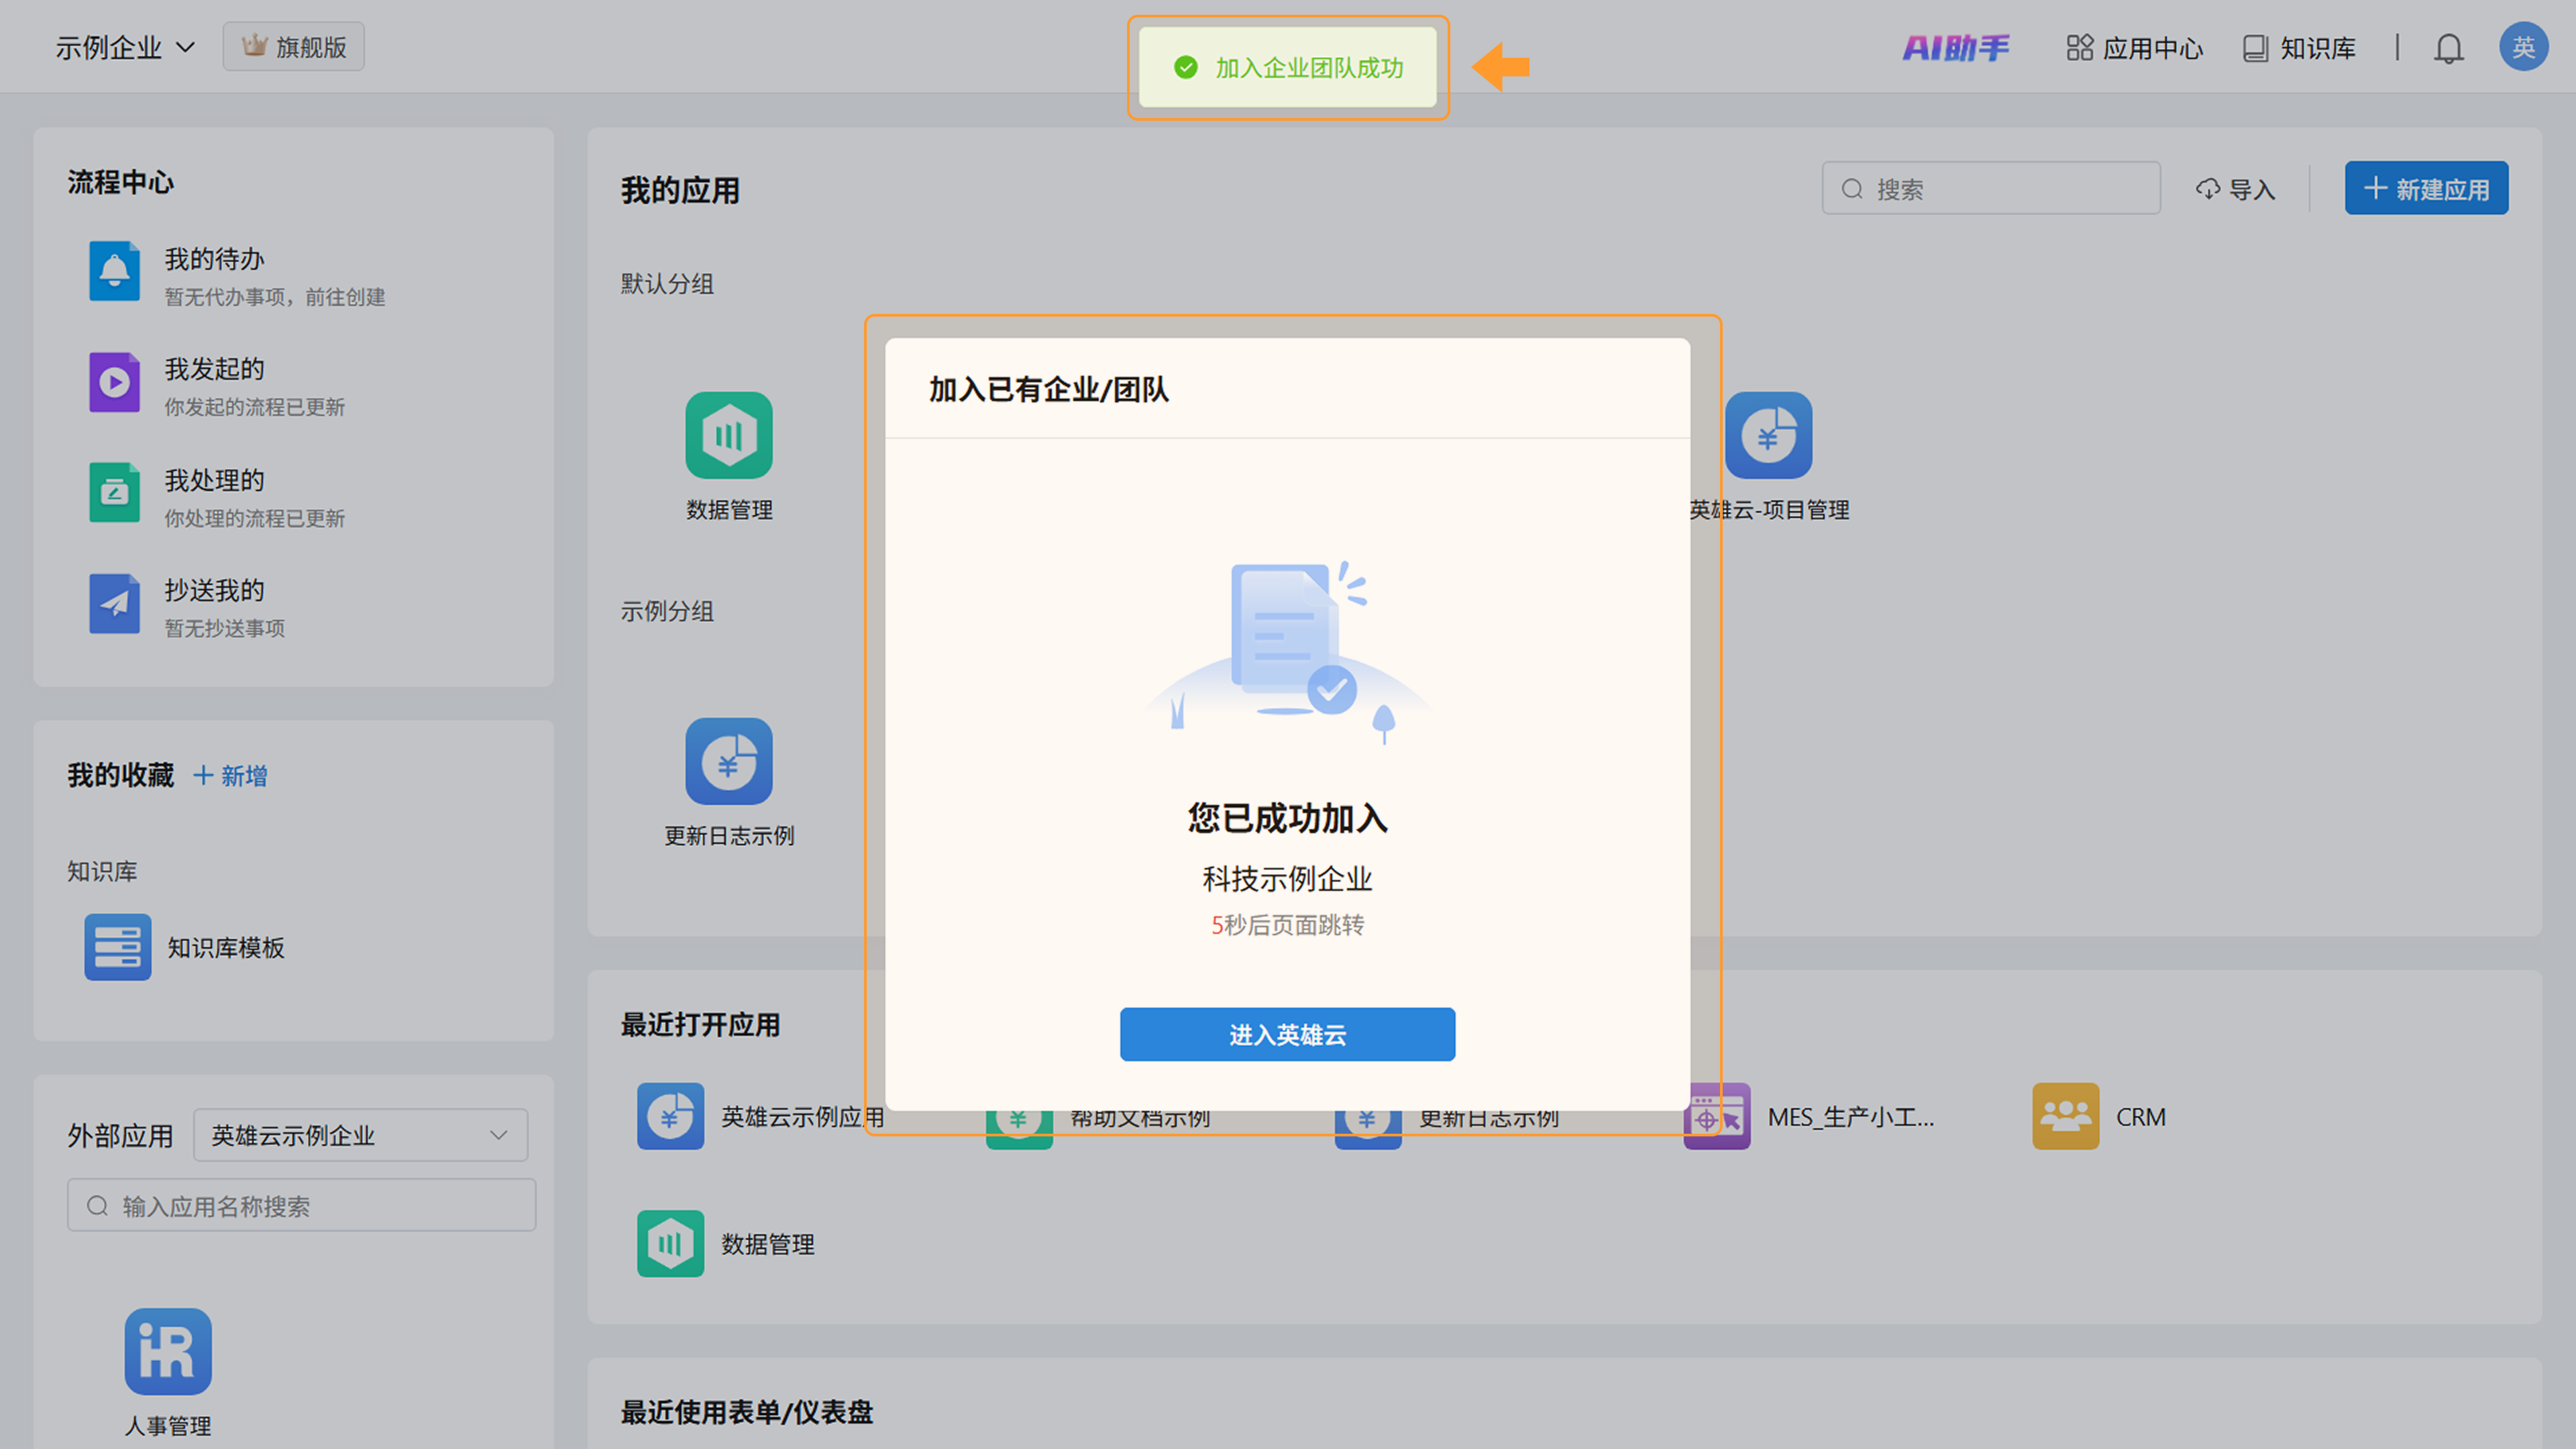The height and width of the screenshot is (1449, 2576).
Task: Click the user avatar 英 icon
Action: (x=2523, y=47)
